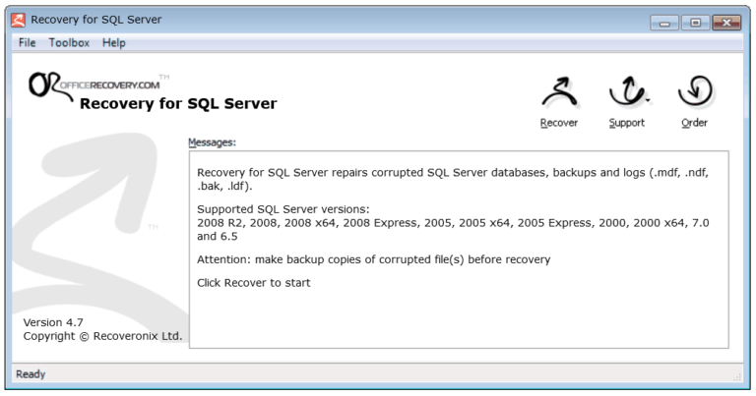Close the Recovery for SQL Server window
756x396 pixels.
pyautogui.click(x=726, y=23)
